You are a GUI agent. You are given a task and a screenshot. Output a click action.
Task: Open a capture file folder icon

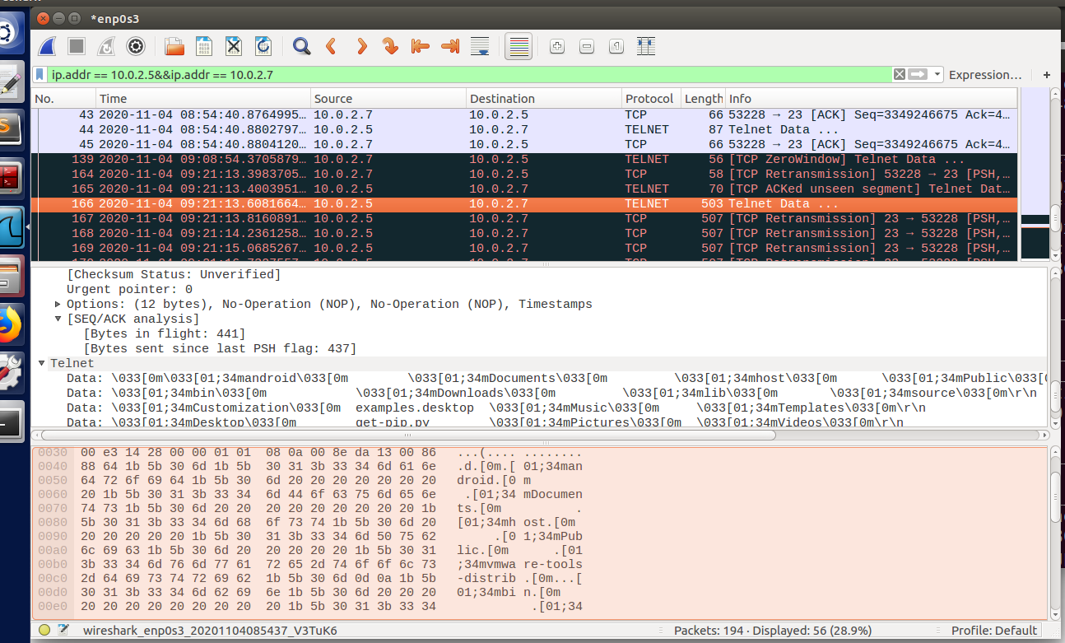click(174, 46)
